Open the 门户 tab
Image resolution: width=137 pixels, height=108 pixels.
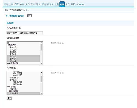33,4
